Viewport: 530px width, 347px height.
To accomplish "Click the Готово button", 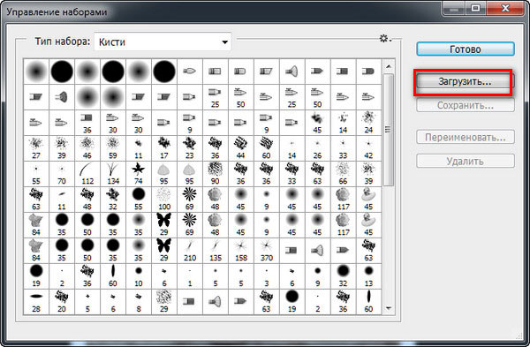I will coord(466,49).
